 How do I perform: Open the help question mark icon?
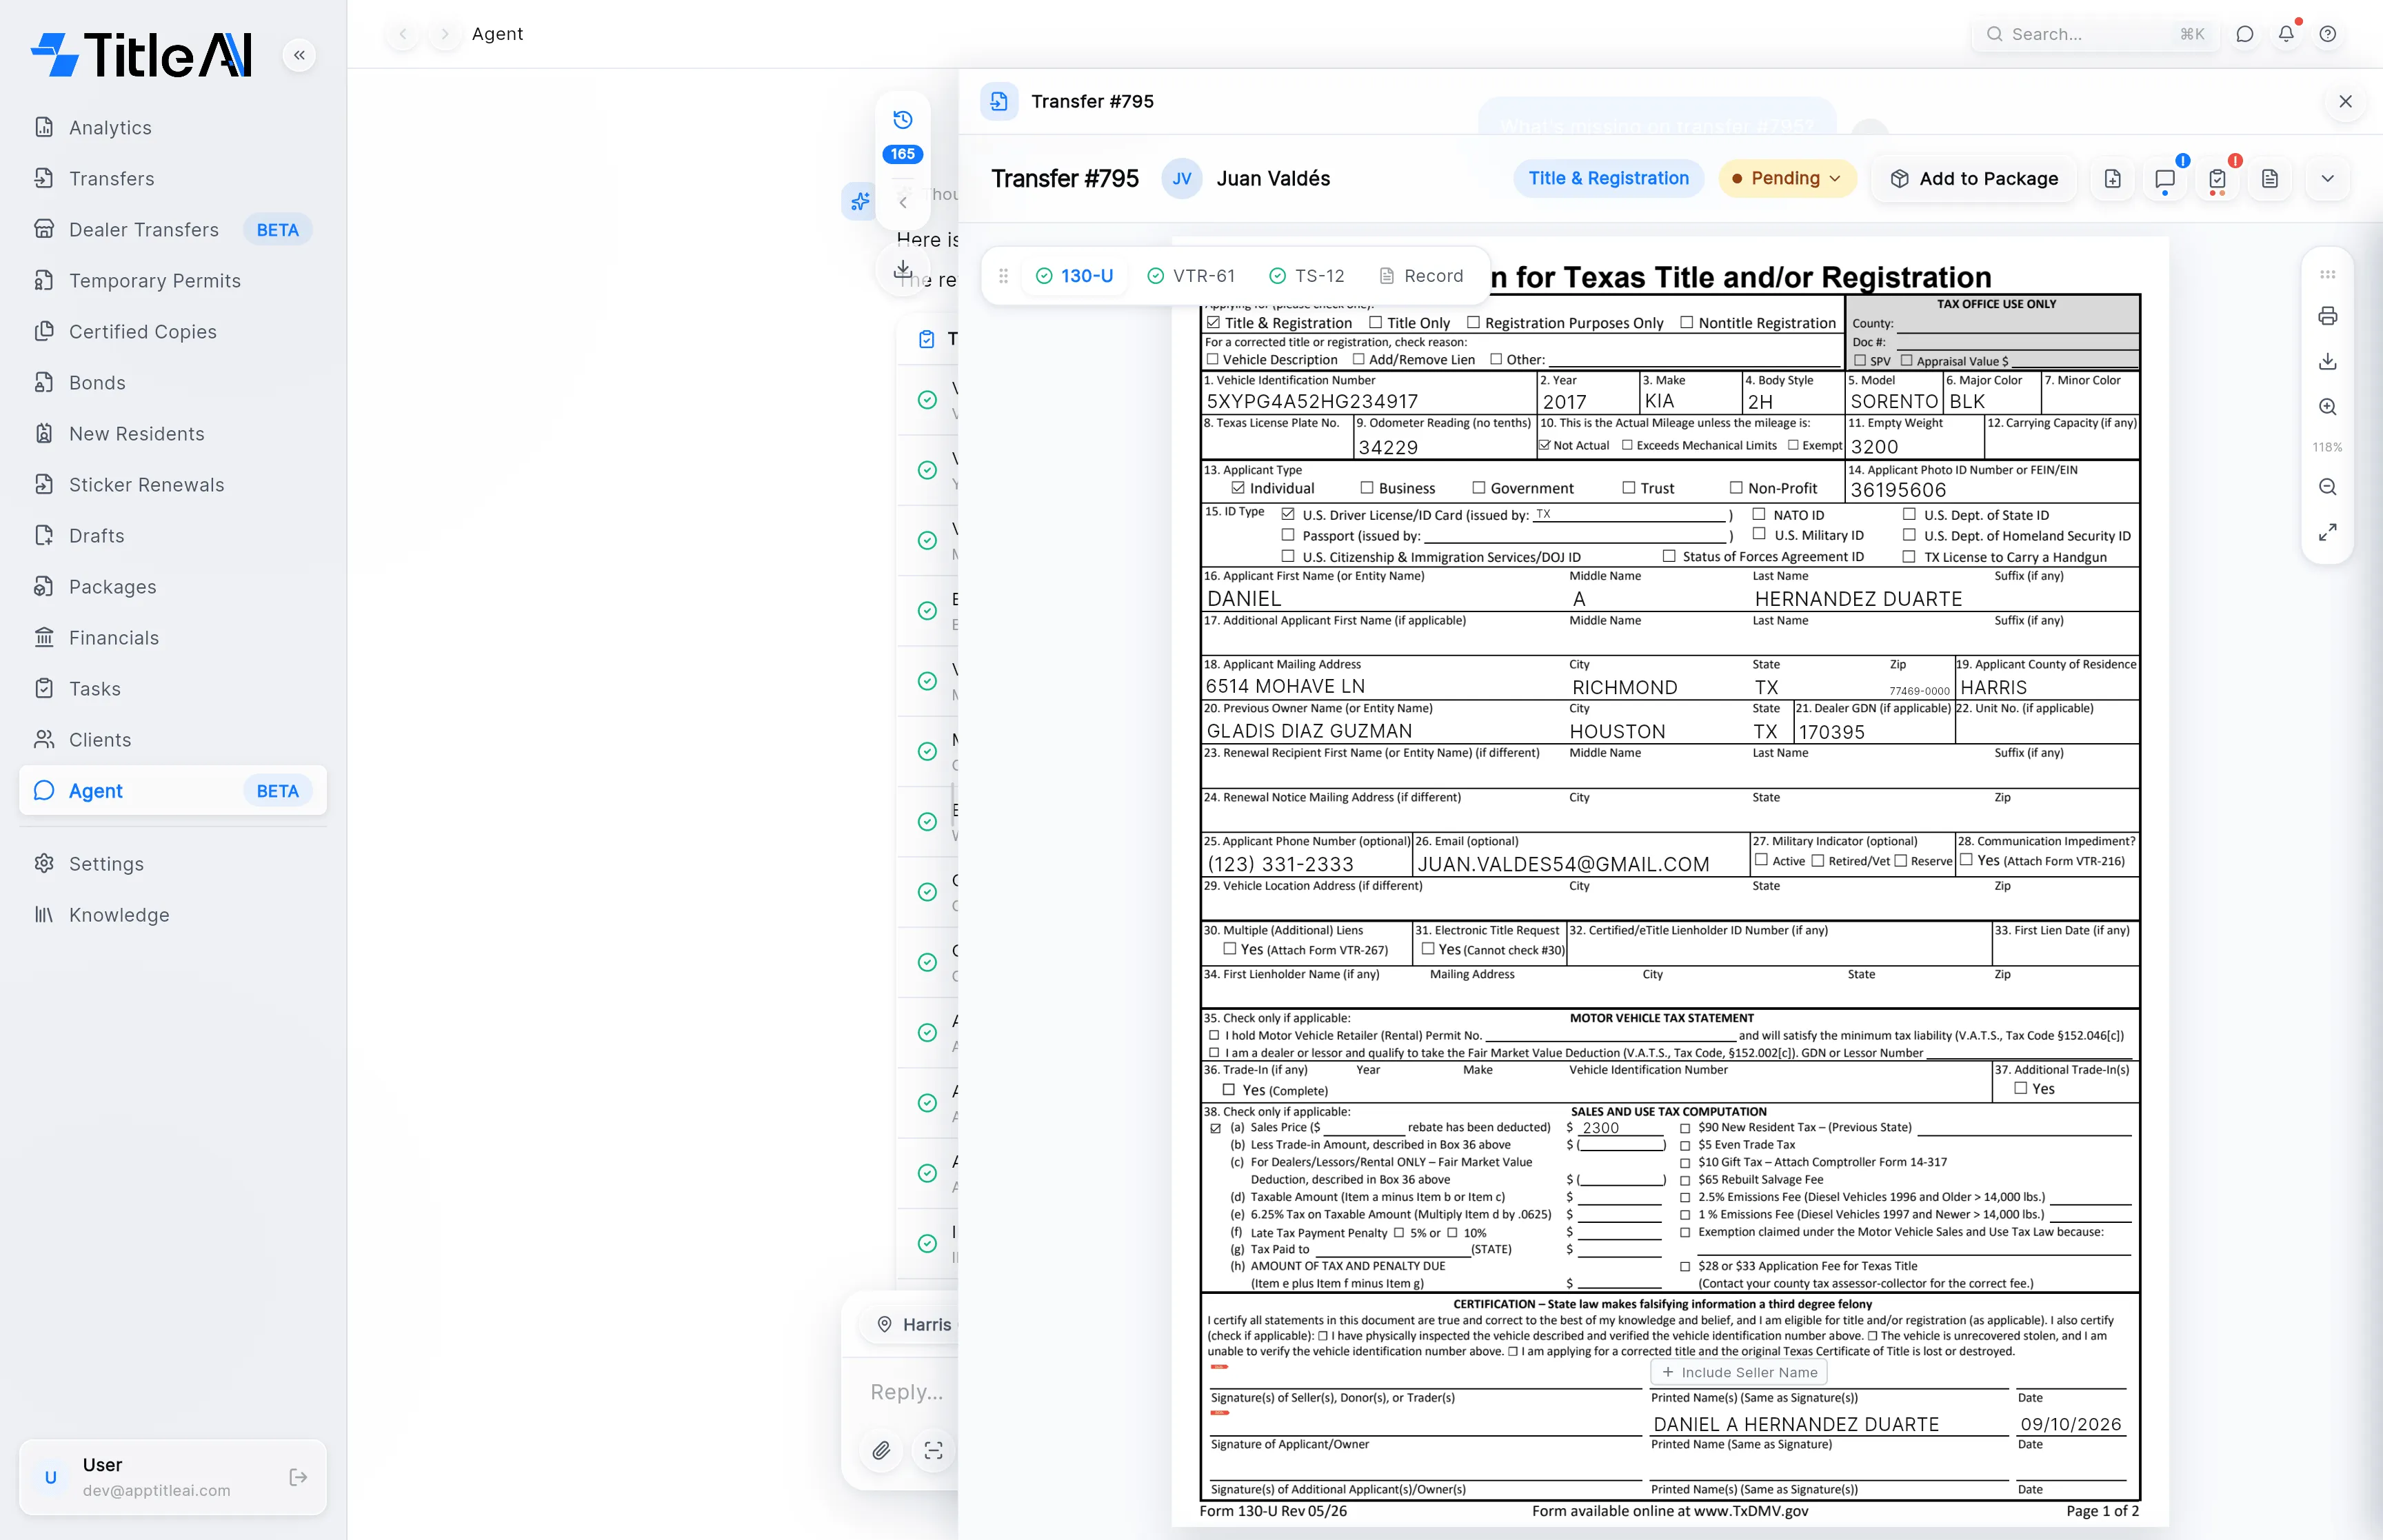2328,34
